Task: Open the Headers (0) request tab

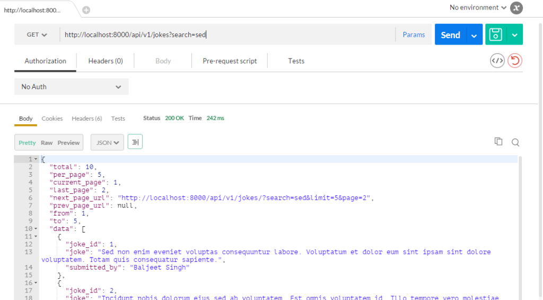Action: coord(106,61)
